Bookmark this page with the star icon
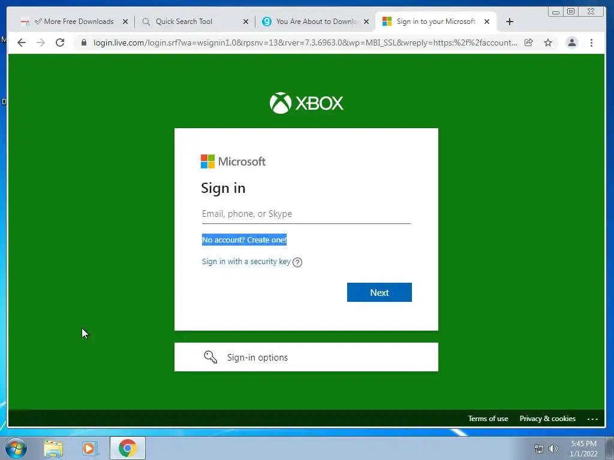 point(548,43)
